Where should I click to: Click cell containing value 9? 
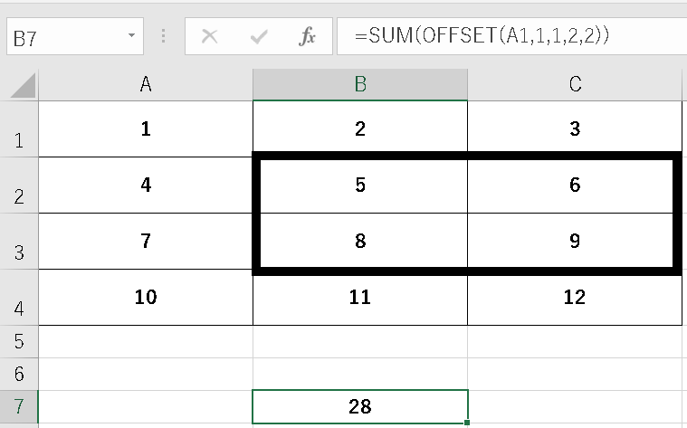[x=575, y=242]
